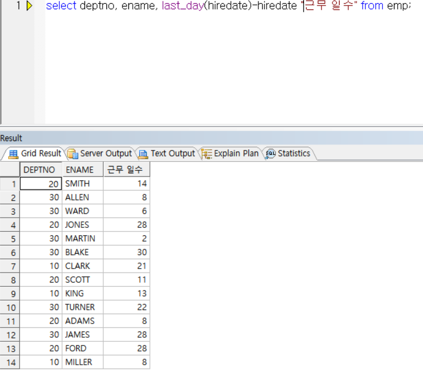Sort by the ENAME column header
This screenshot has height=373, width=423.
pos(83,170)
